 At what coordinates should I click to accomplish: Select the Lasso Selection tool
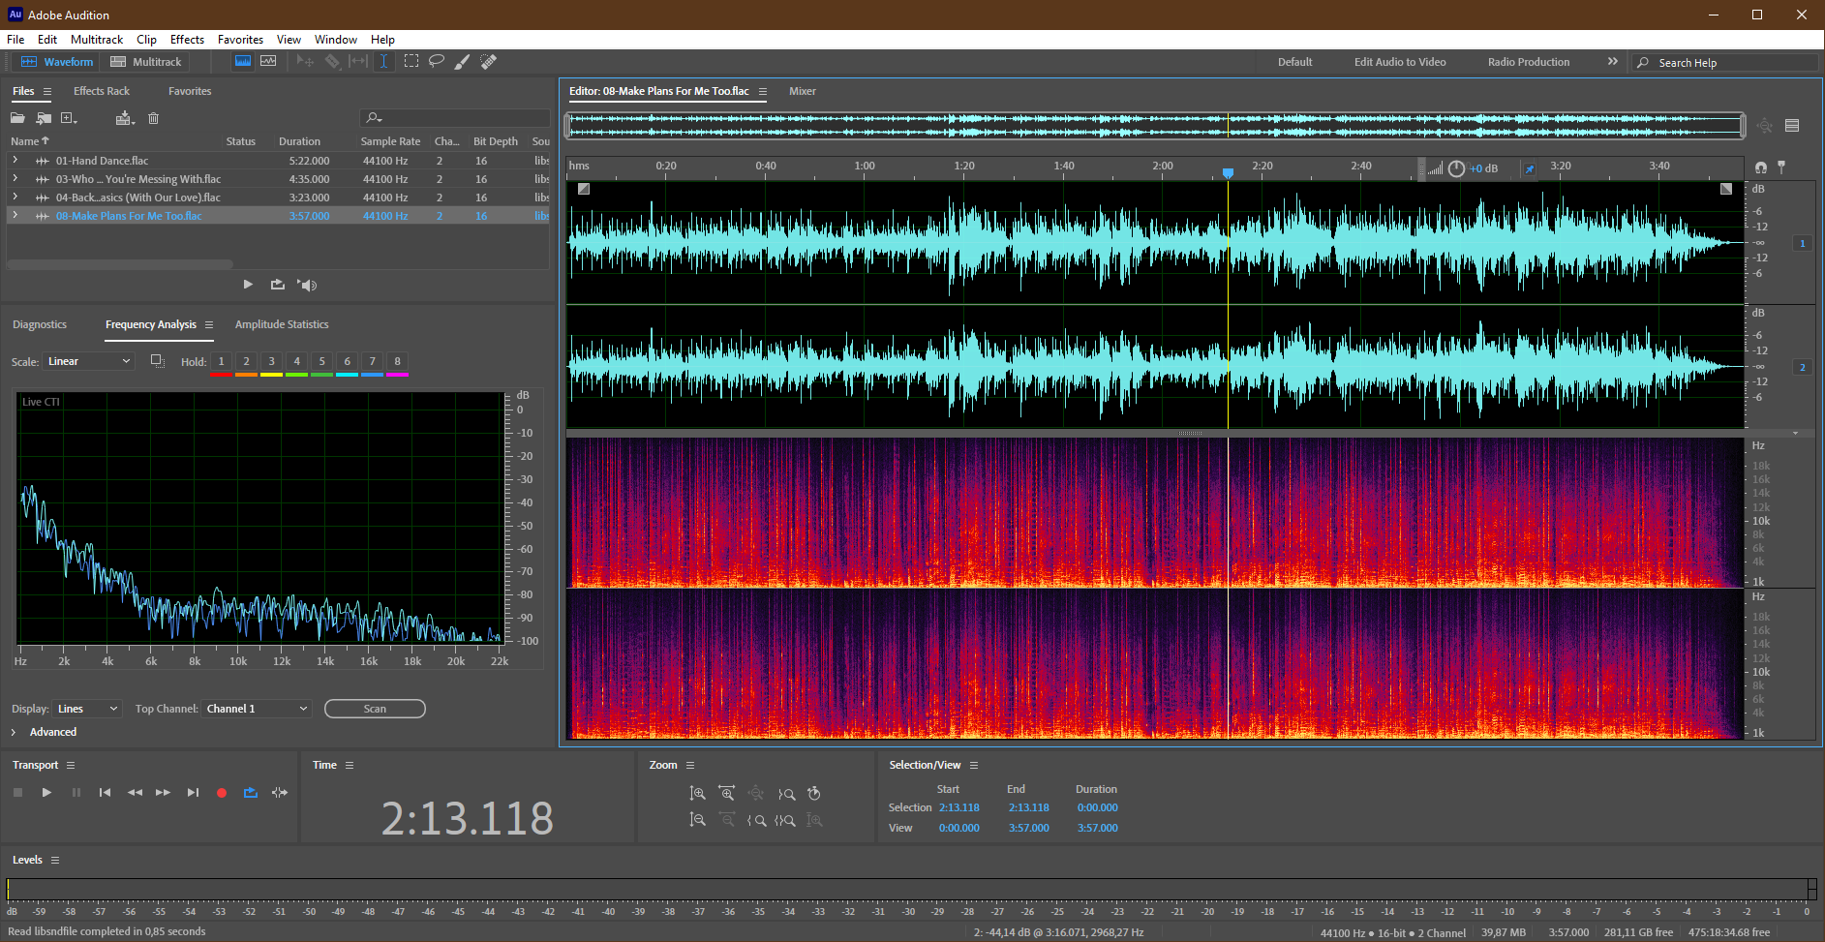point(437,61)
